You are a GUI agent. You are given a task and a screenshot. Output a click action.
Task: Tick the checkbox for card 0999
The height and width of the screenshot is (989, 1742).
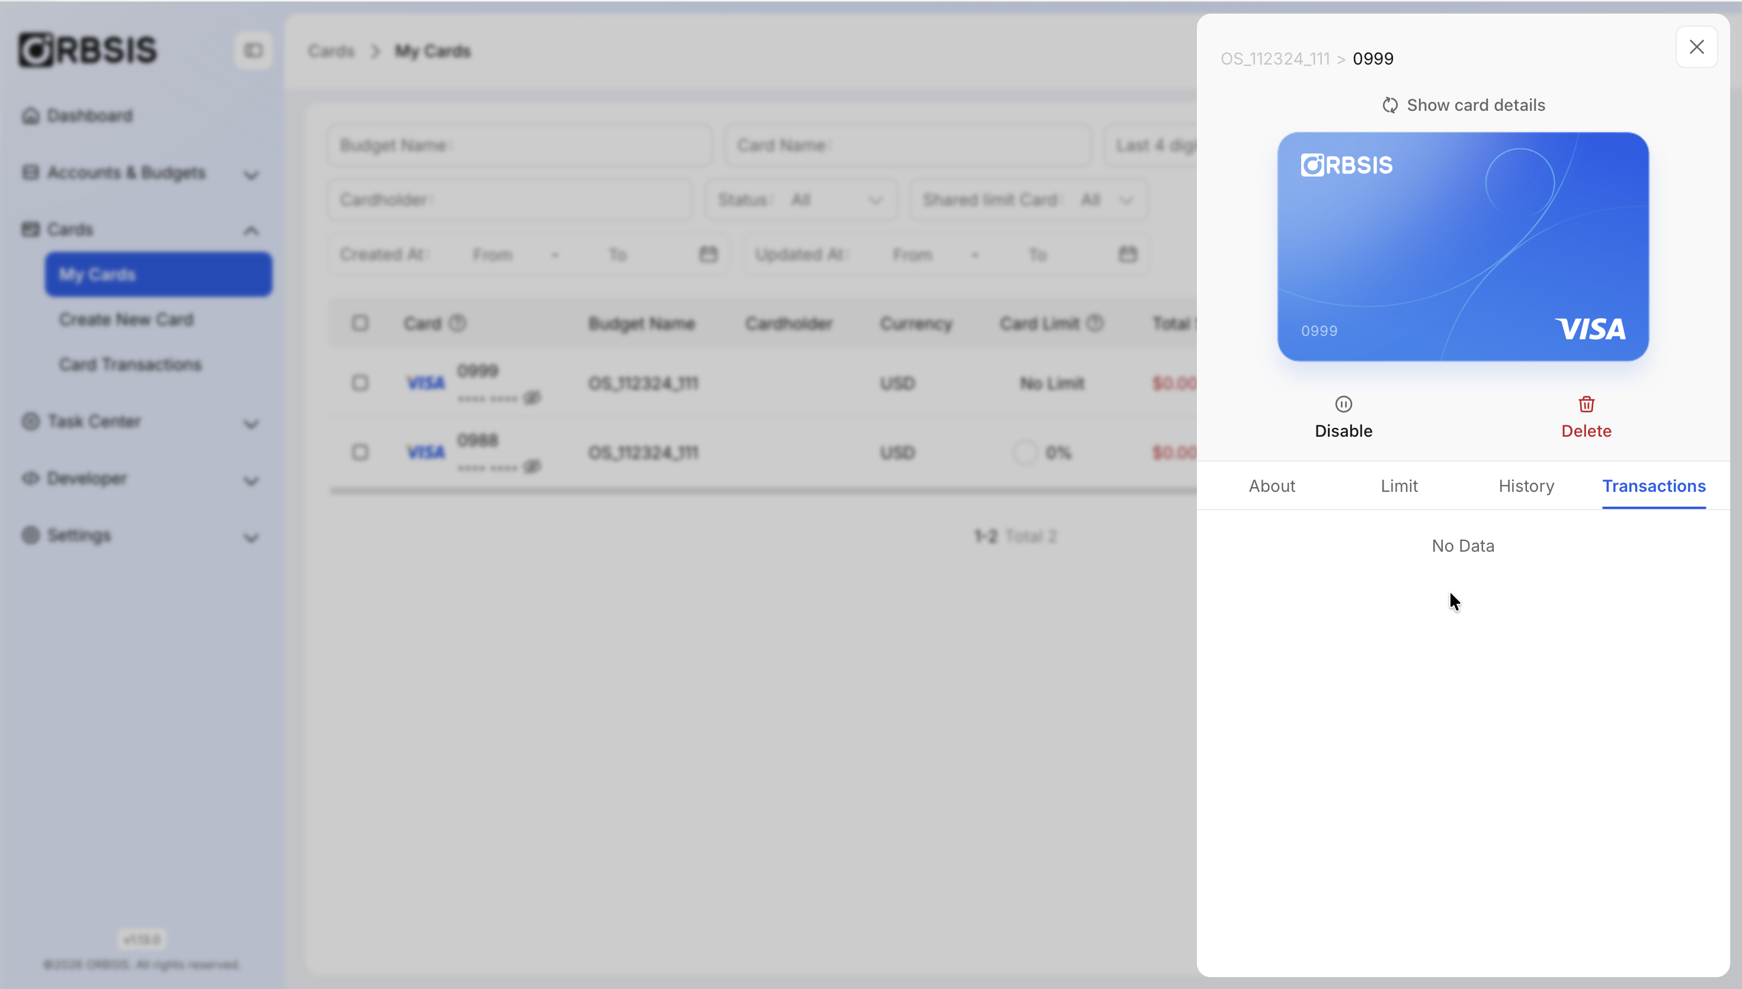pyautogui.click(x=360, y=383)
